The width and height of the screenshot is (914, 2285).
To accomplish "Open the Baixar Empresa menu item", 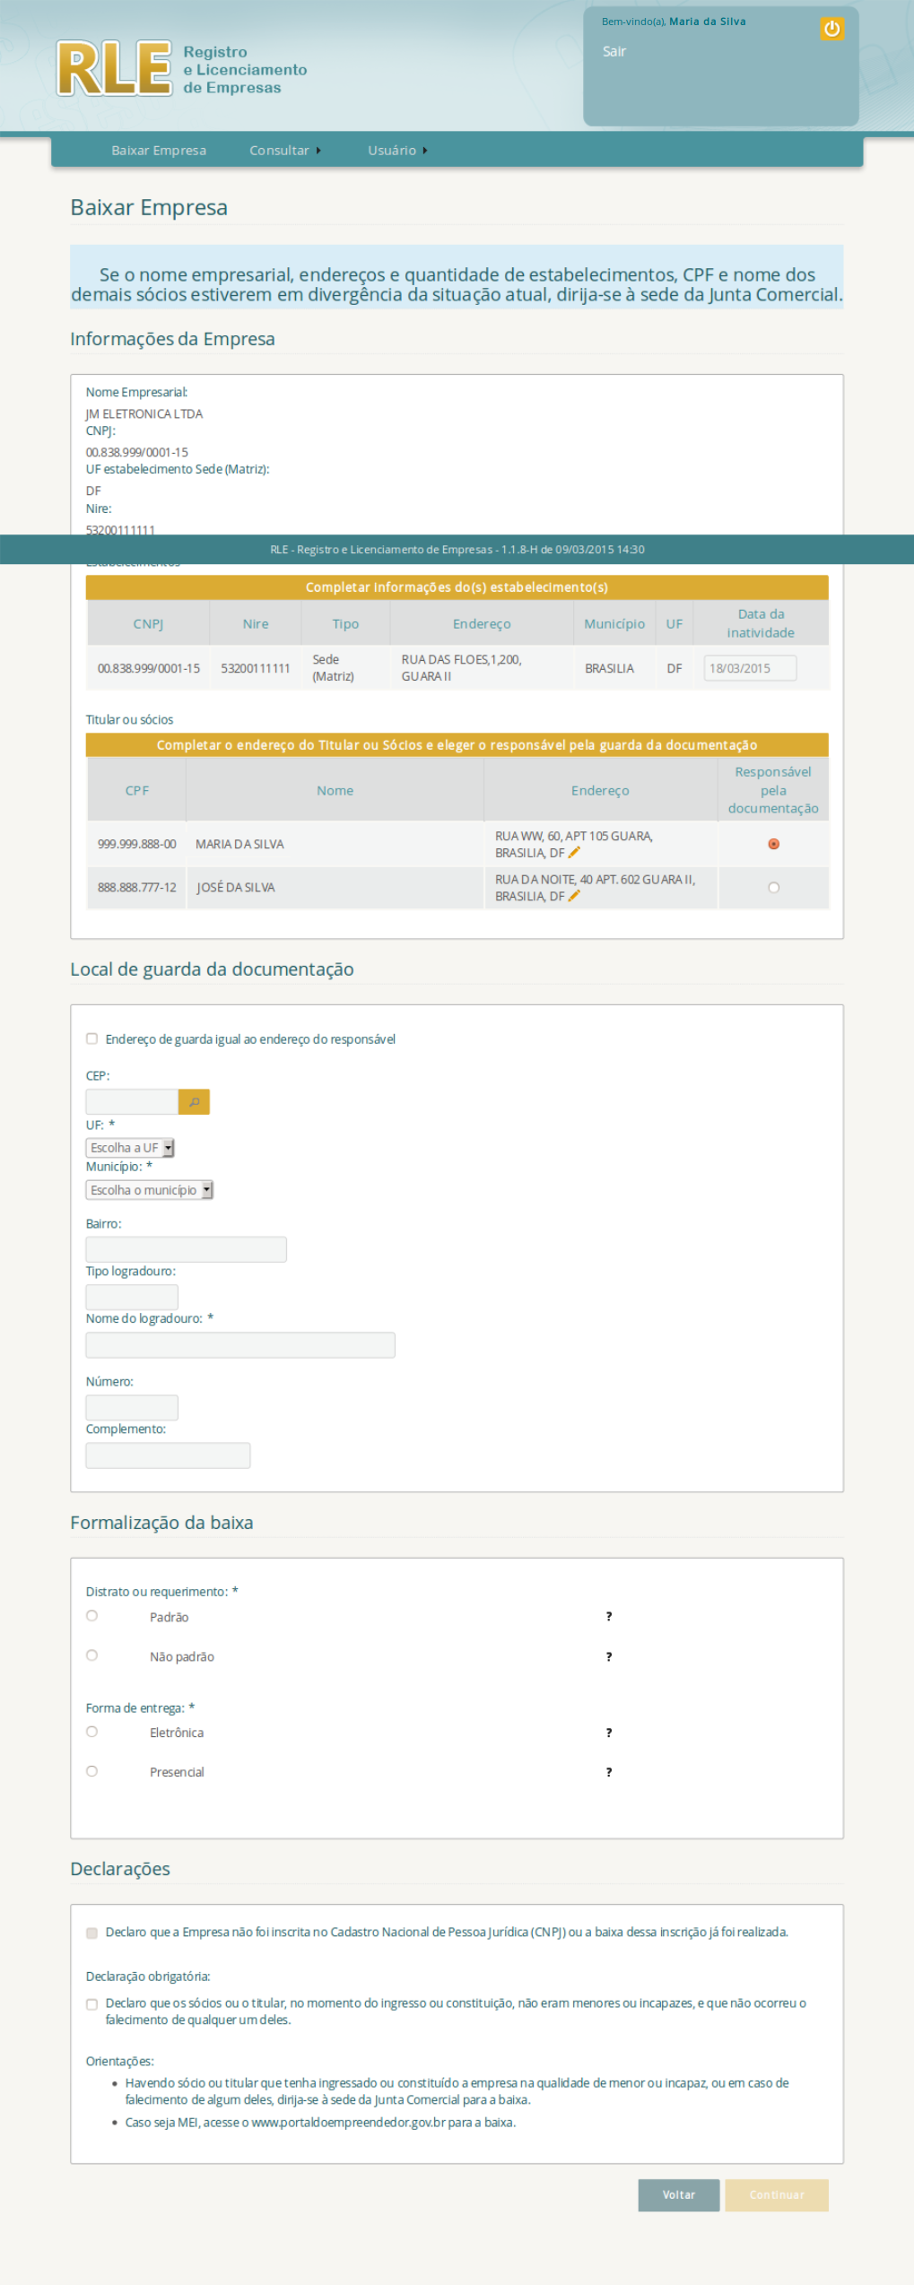I will click(x=159, y=151).
